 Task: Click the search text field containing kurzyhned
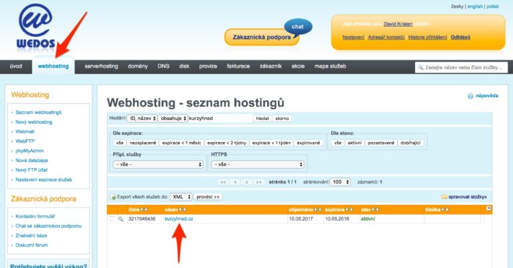point(220,119)
